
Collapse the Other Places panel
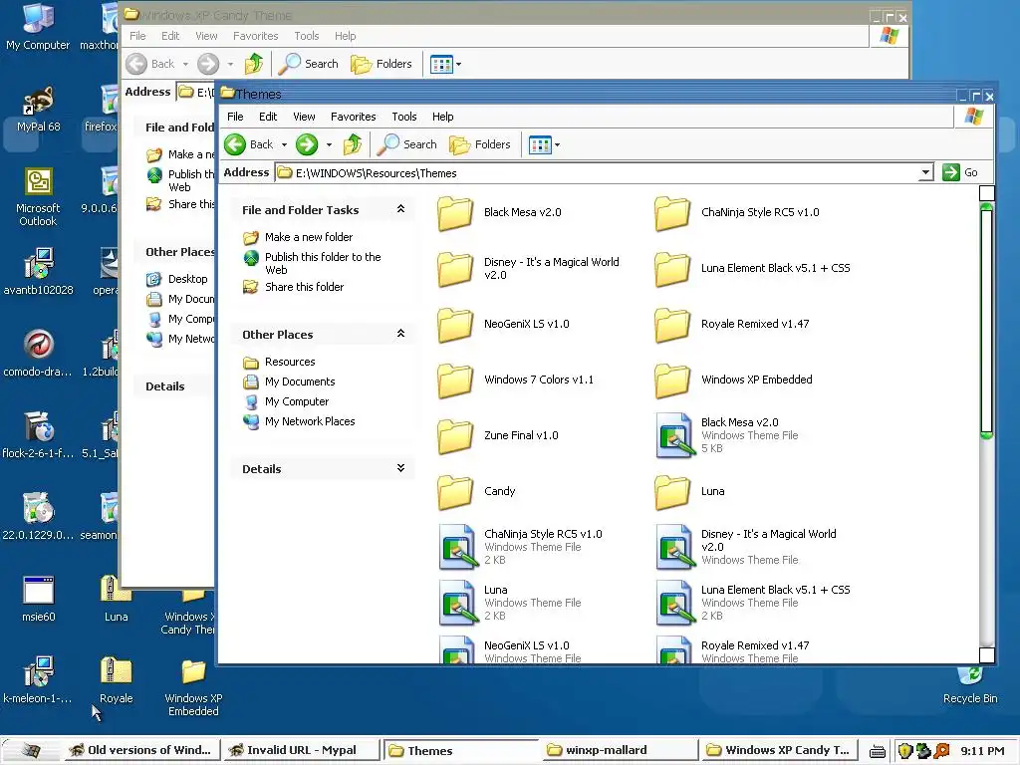tap(400, 334)
